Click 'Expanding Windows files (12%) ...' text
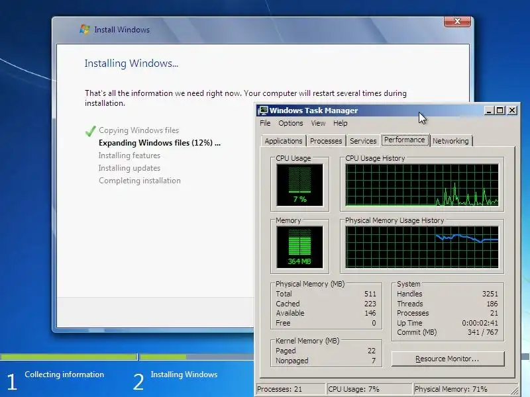Image resolution: width=530 pixels, height=397 pixels. (160, 143)
